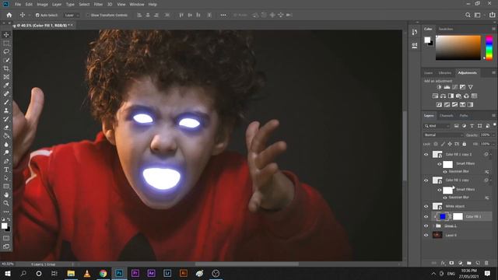This screenshot has height=280, width=498.
Task: Open the File menu
Action: click(x=17, y=5)
